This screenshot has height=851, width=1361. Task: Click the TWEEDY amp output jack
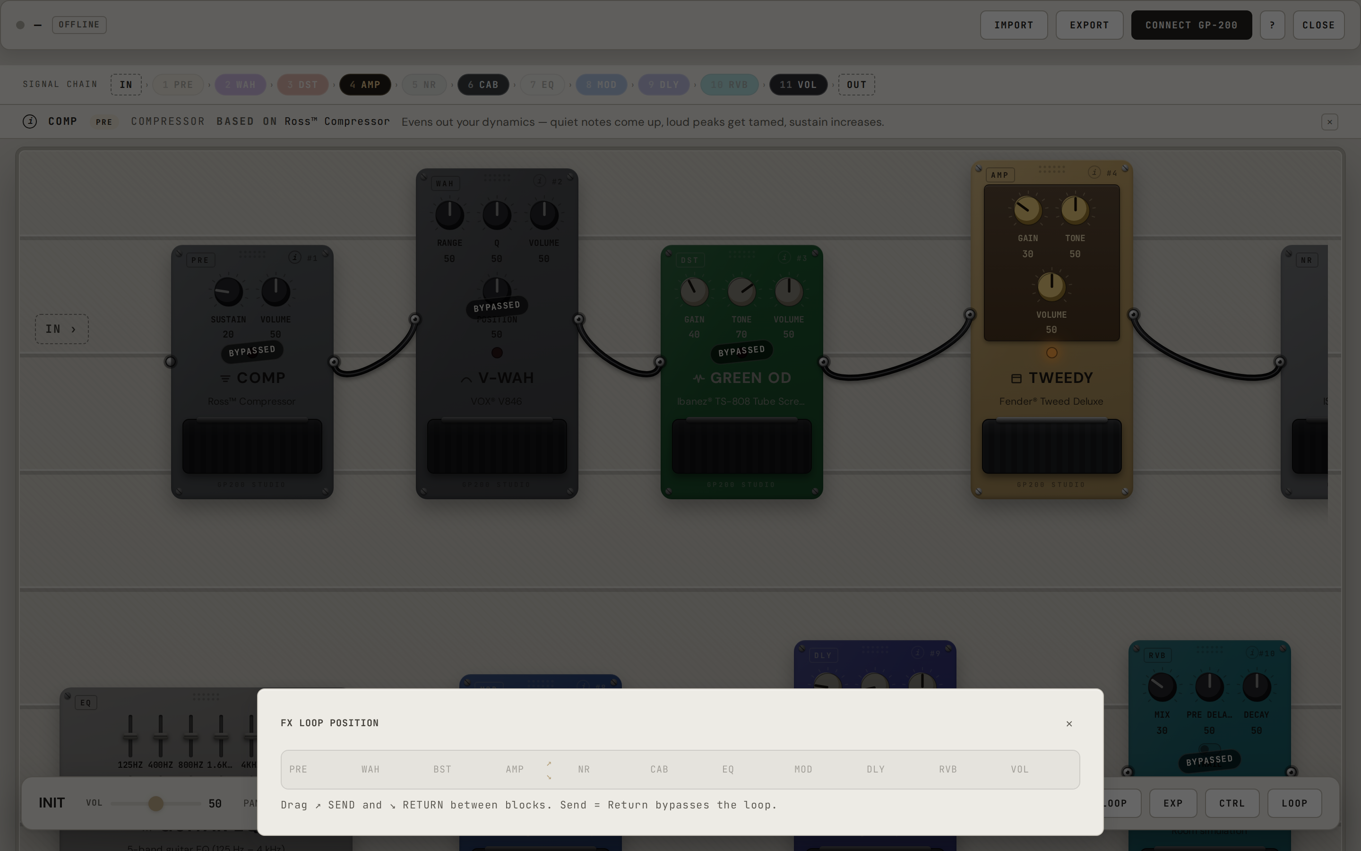point(1134,314)
